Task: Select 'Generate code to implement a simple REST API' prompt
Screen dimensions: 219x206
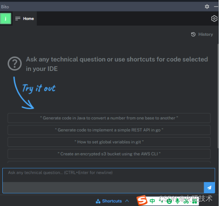Action: click(109, 130)
